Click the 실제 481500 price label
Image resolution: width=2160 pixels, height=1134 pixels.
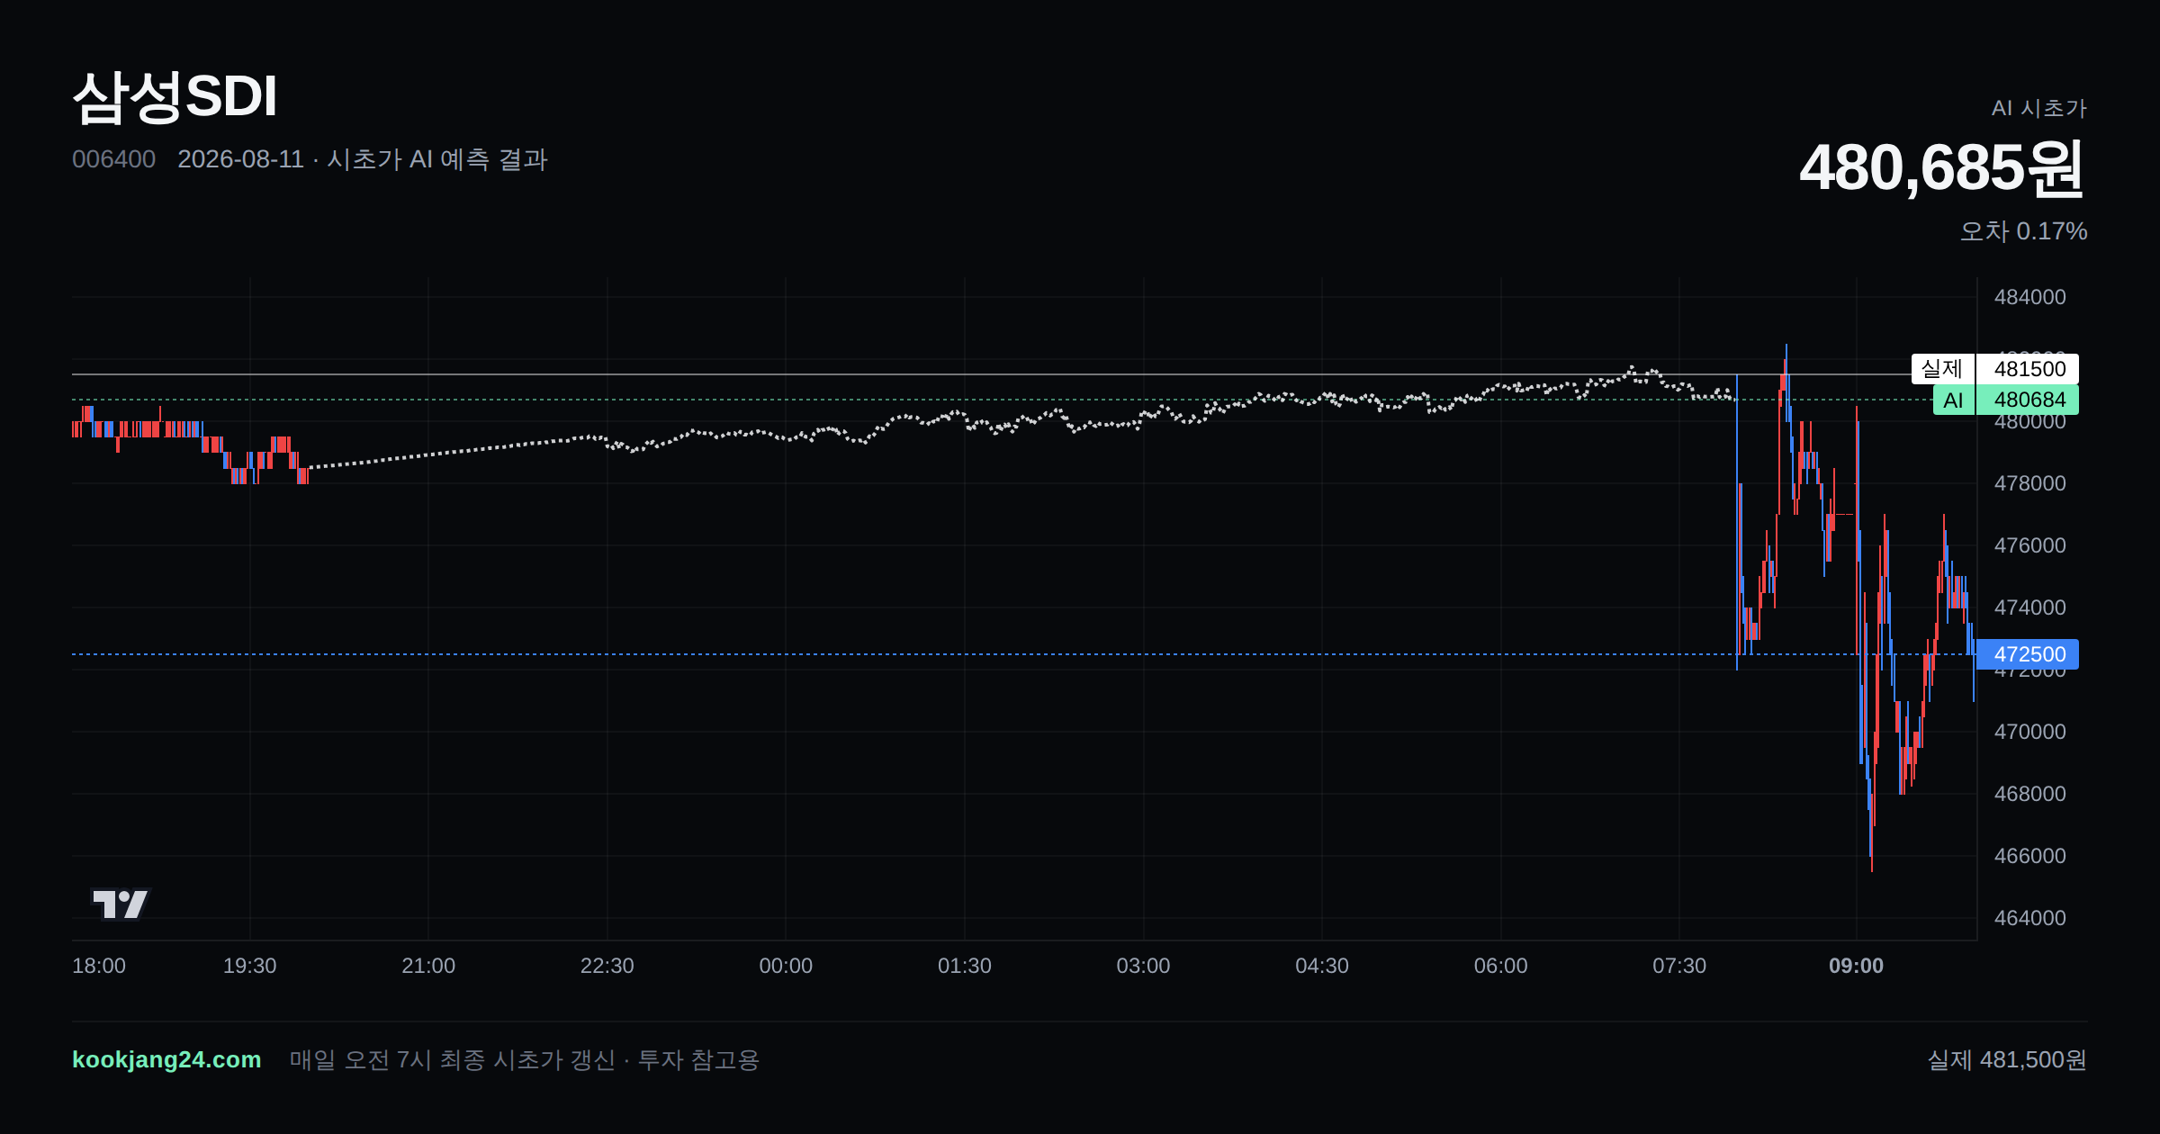click(x=1994, y=369)
